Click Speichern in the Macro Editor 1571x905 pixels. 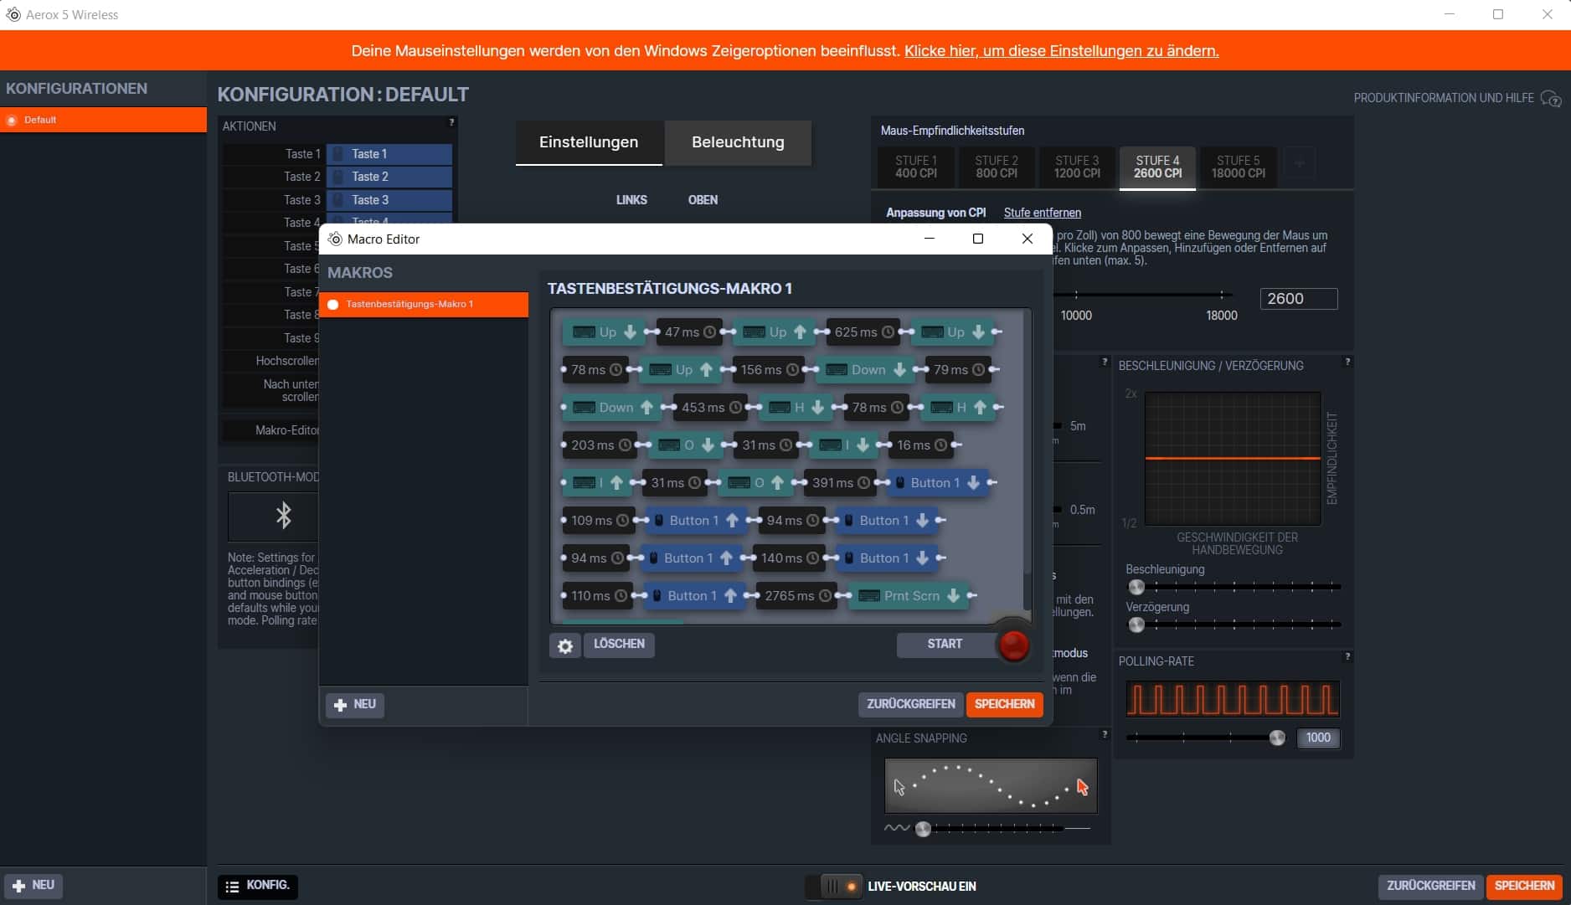pyautogui.click(x=1004, y=704)
